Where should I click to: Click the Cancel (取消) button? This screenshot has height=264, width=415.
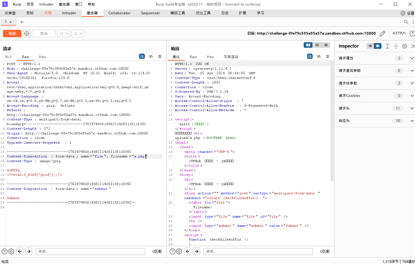44,34
